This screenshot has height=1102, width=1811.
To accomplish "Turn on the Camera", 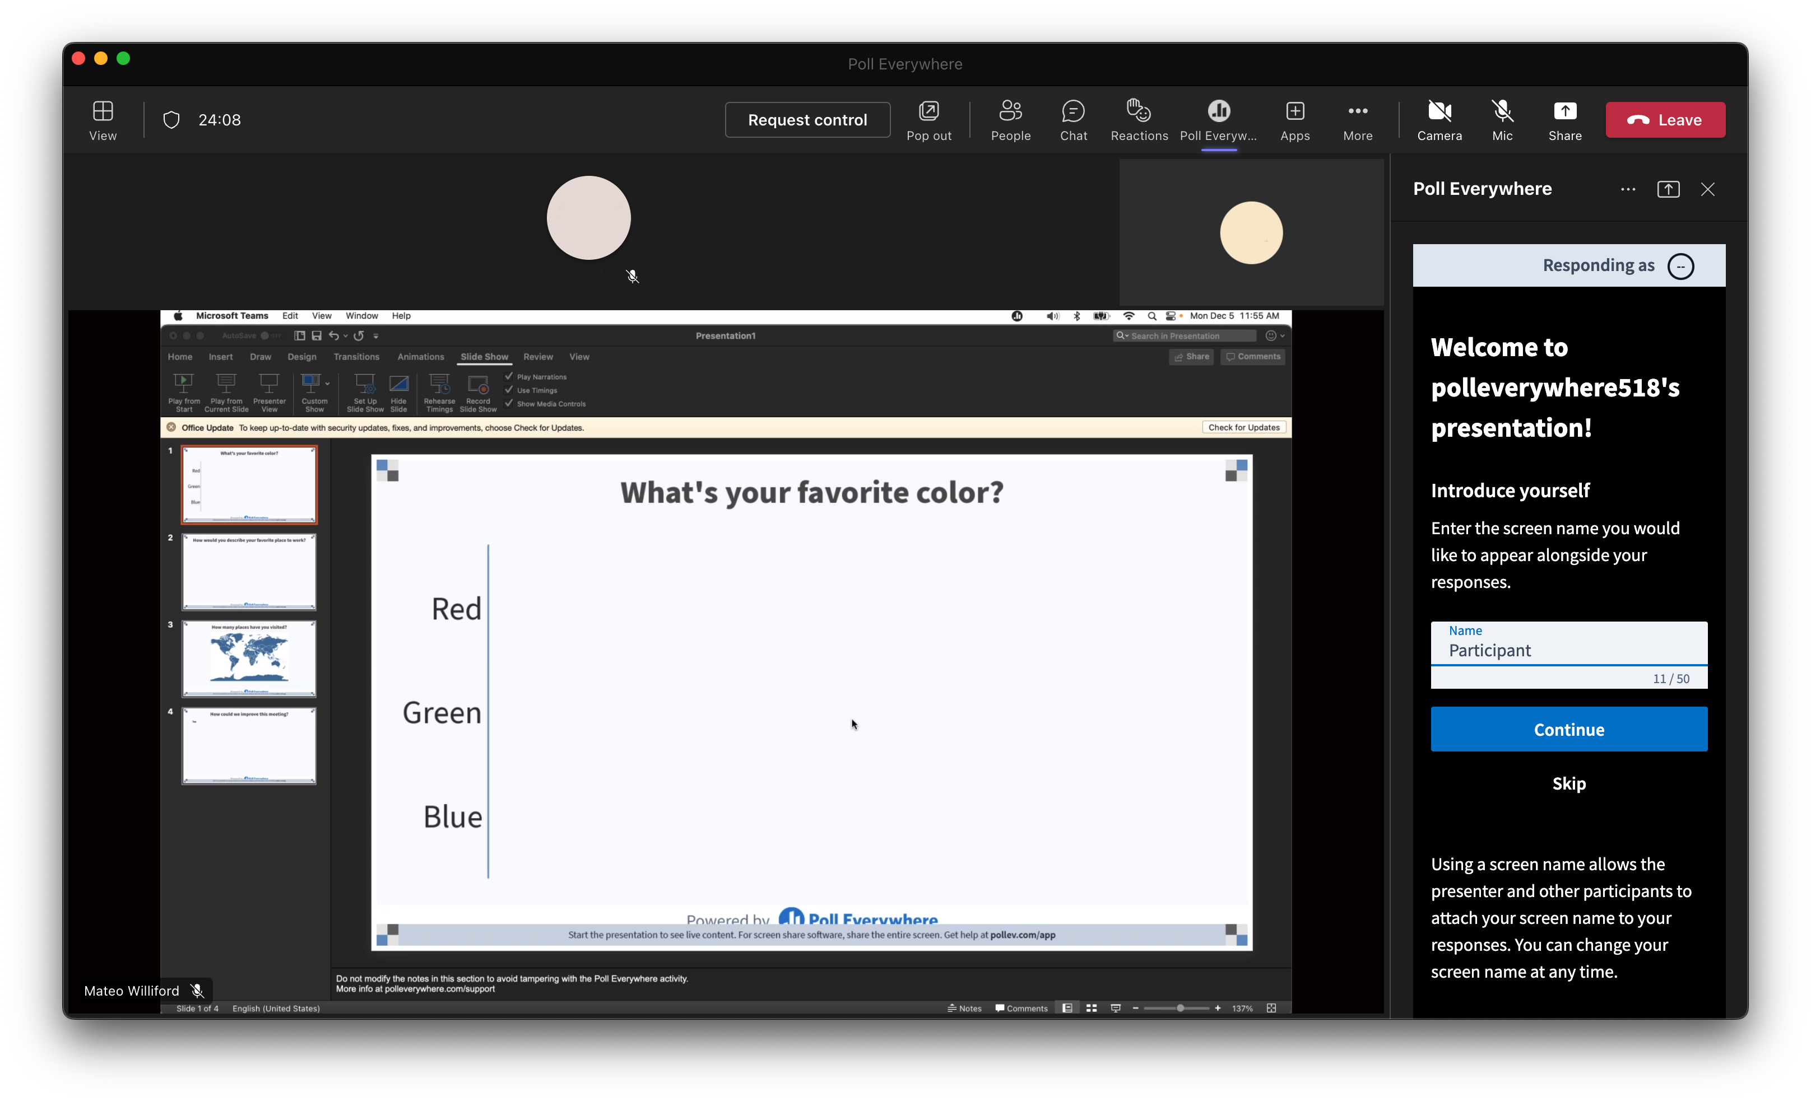I will tap(1439, 120).
